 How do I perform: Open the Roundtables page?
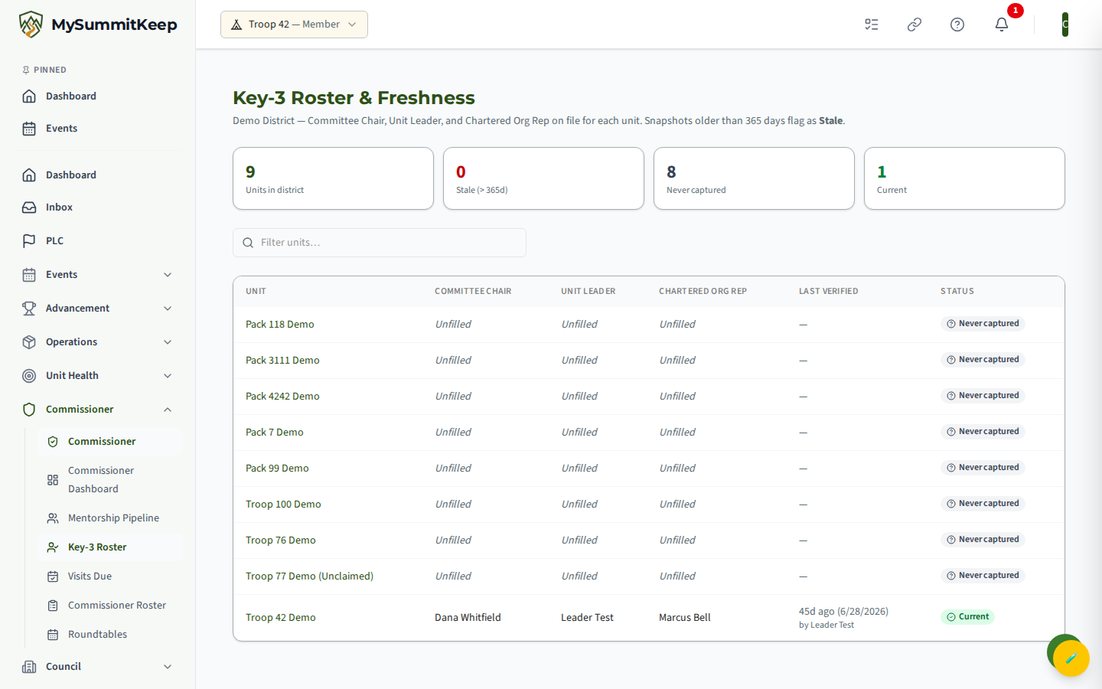point(110,635)
